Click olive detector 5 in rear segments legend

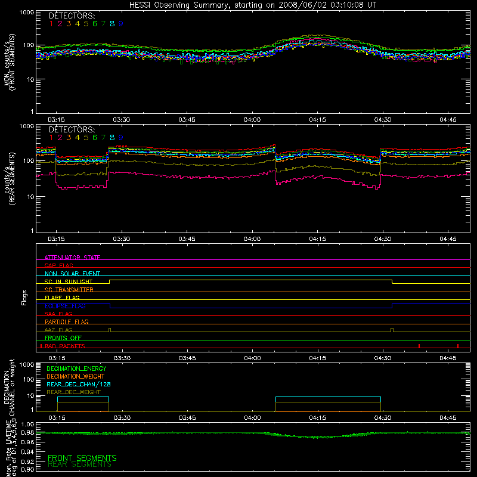point(86,138)
